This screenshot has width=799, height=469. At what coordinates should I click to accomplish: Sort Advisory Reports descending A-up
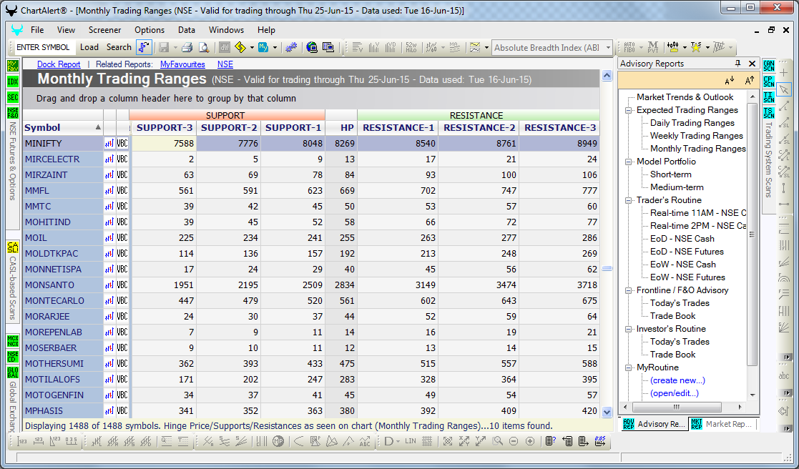pyautogui.click(x=749, y=81)
